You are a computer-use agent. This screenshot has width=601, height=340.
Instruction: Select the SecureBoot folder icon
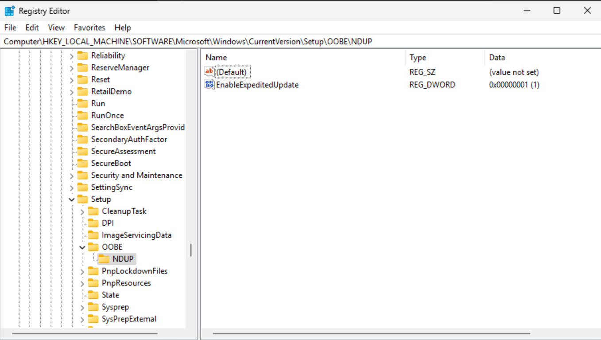coord(83,163)
